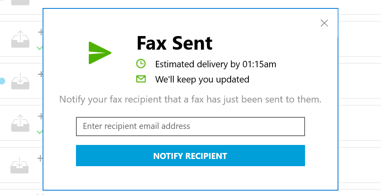Click the blue unread dot indicator
The image size is (381, 195).
[2, 81]
